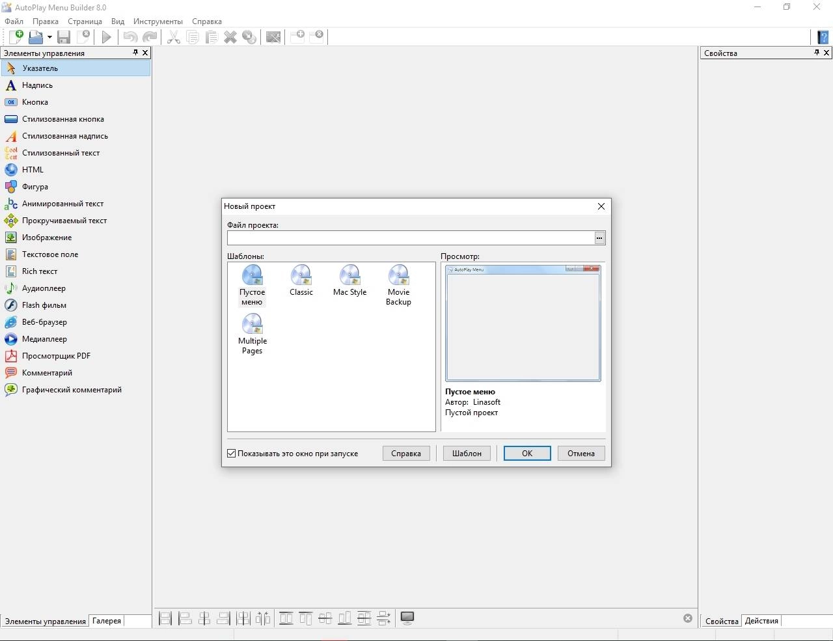Select Текстовое поле control

click(75, 254)
